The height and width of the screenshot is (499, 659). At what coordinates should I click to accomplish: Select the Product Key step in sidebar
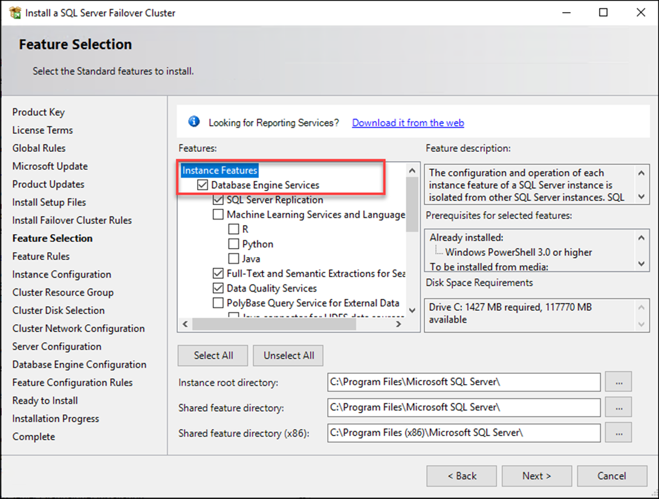[39, 113]
